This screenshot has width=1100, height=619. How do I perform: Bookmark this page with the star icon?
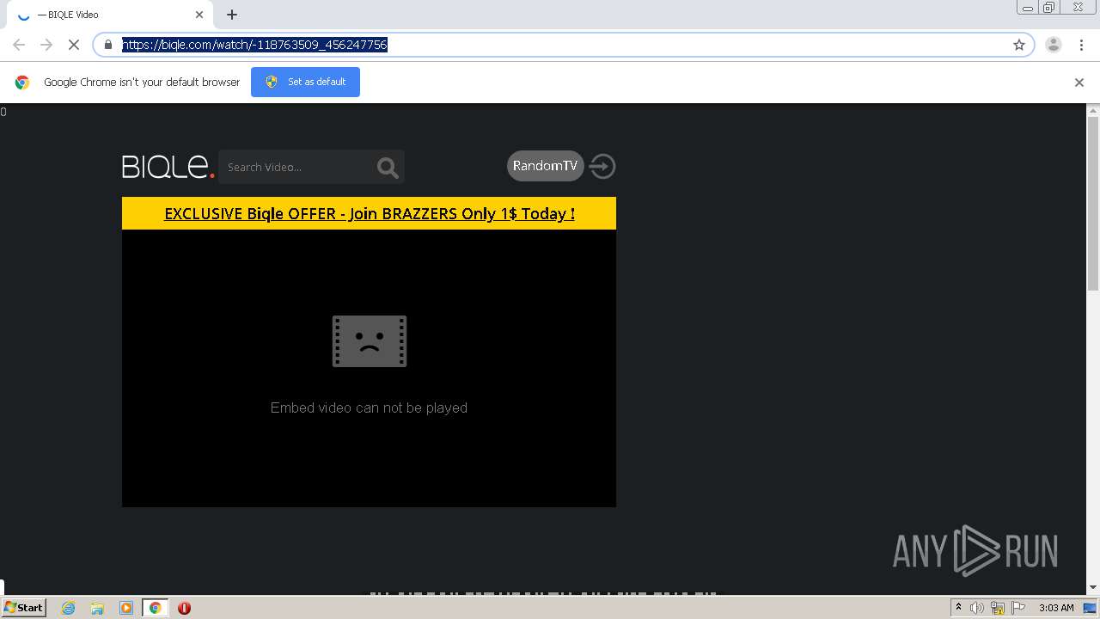(x=1019, y=45)
